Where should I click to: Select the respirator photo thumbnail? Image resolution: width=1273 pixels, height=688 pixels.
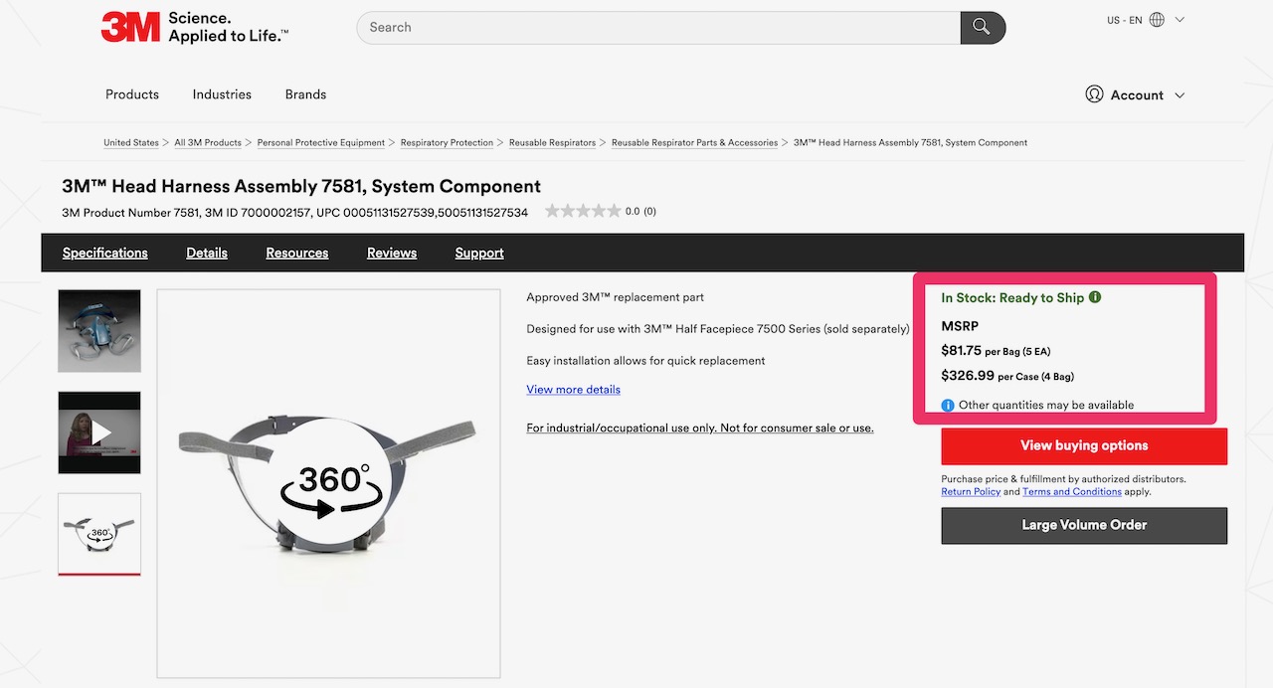pos(99,331)
